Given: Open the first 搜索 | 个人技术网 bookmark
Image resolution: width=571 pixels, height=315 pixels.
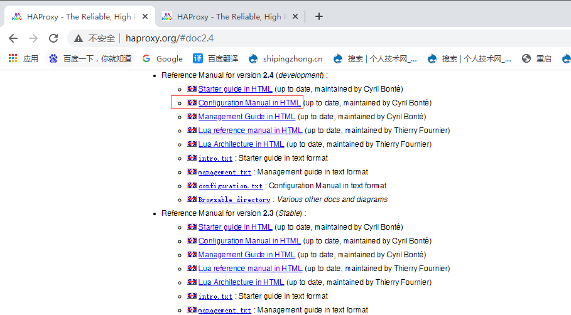Looking at the screenshot, I should [375, 58].
